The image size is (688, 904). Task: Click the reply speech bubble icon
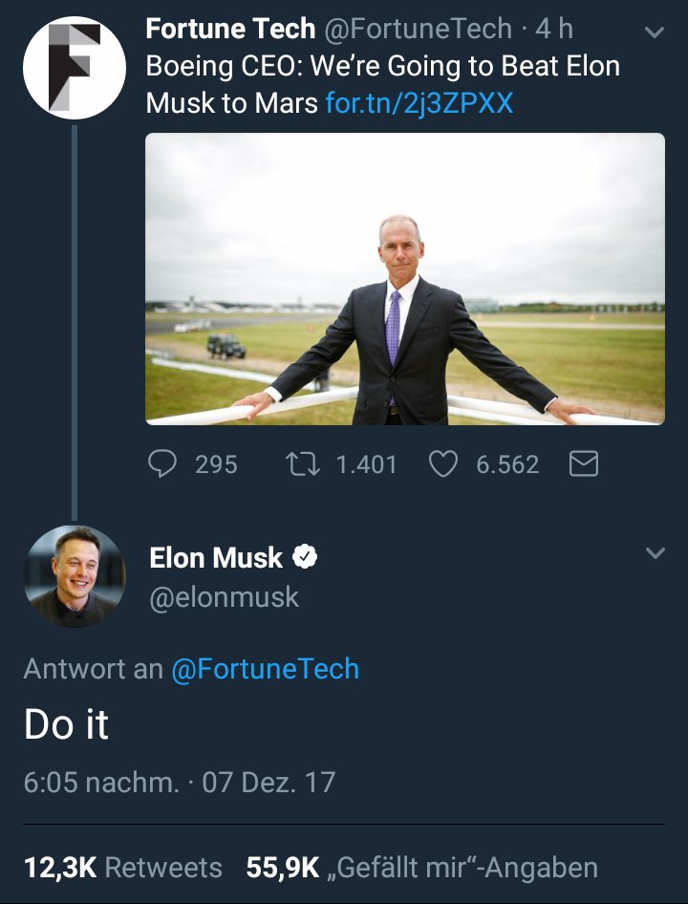(163, 464)
